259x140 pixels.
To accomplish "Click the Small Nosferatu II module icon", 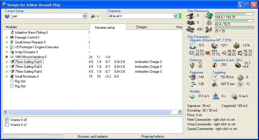I will click(12, 76).
